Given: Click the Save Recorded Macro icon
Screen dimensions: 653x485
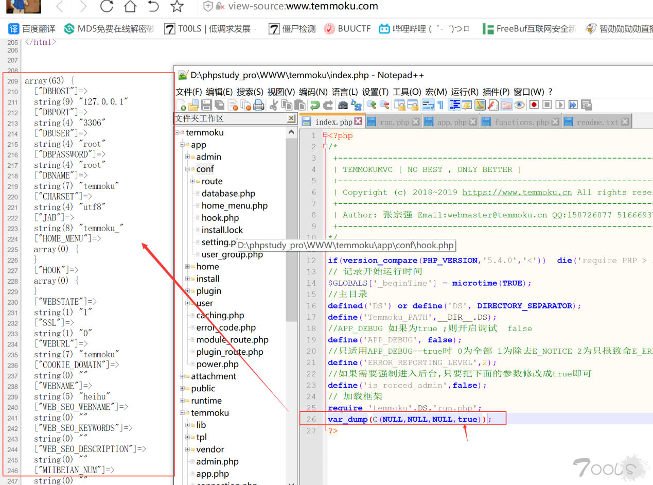Looking at the screenshot, I should [x=586, y=105].
